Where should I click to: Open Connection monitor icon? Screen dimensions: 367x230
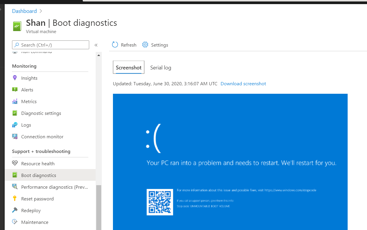(15, 137)
